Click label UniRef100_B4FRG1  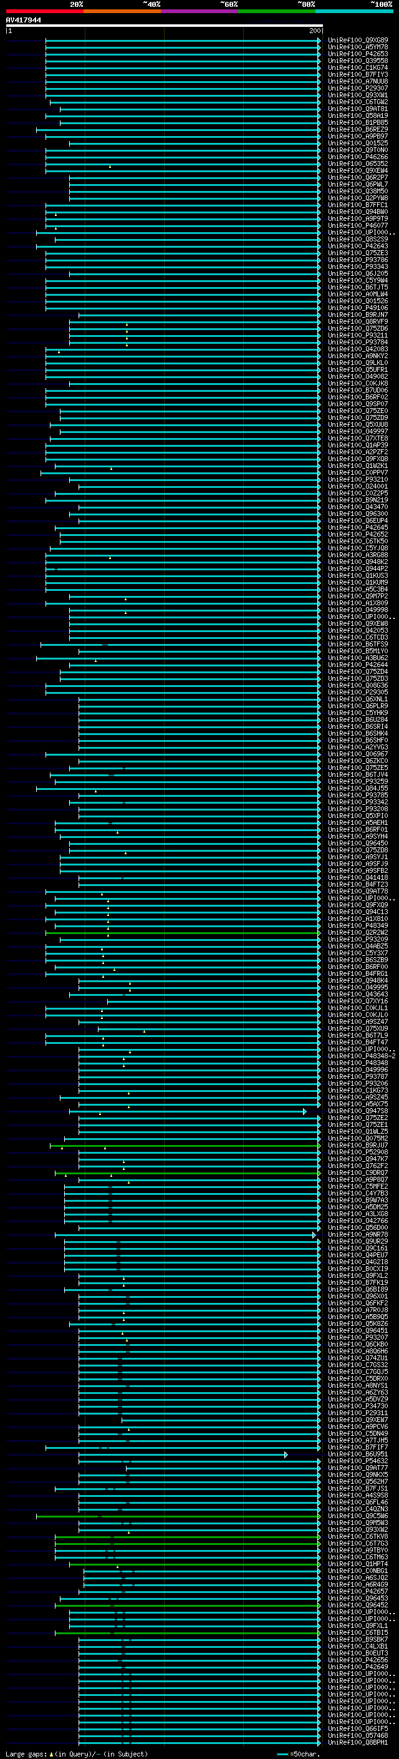pyautogui.click(x=358, y=974)
